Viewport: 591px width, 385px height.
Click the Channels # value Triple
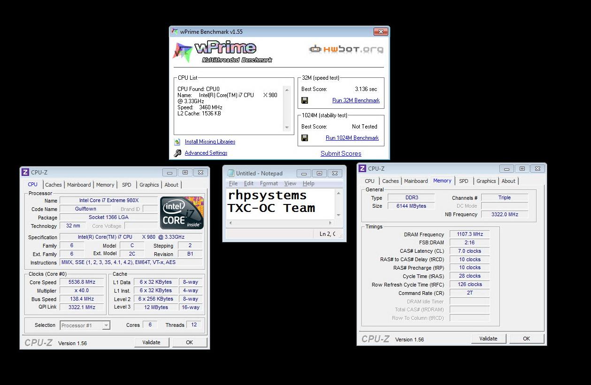(505, 198)
